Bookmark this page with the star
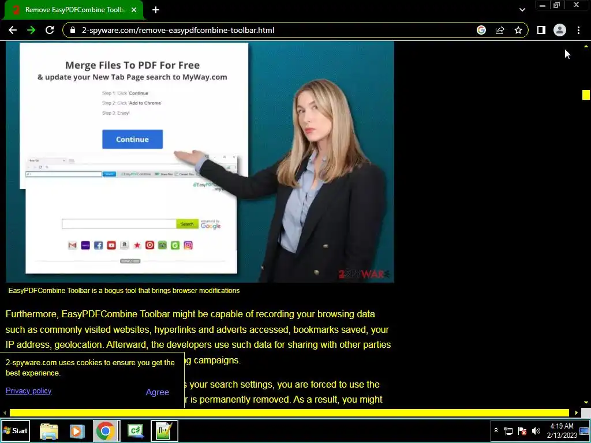The image size is (591, 443). click(518, 30)
